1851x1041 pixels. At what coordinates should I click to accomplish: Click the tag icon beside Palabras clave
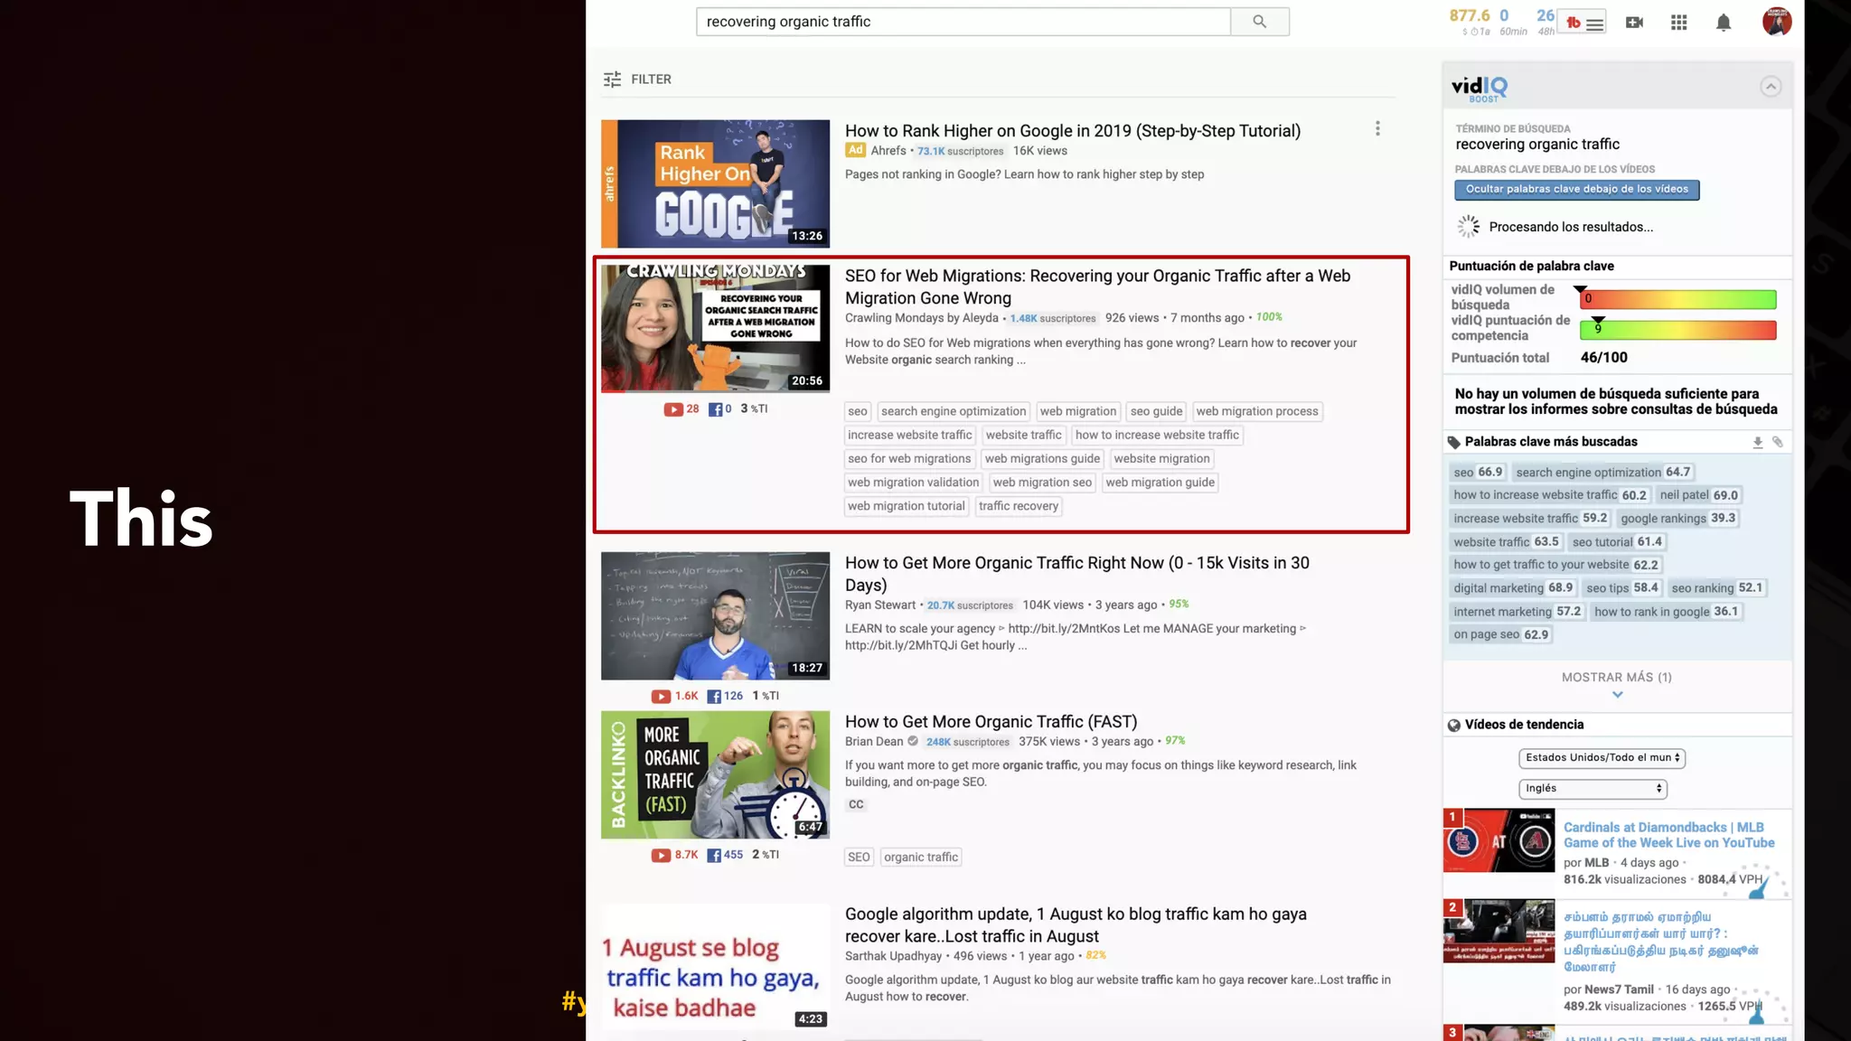click(x=1453, y=443)
